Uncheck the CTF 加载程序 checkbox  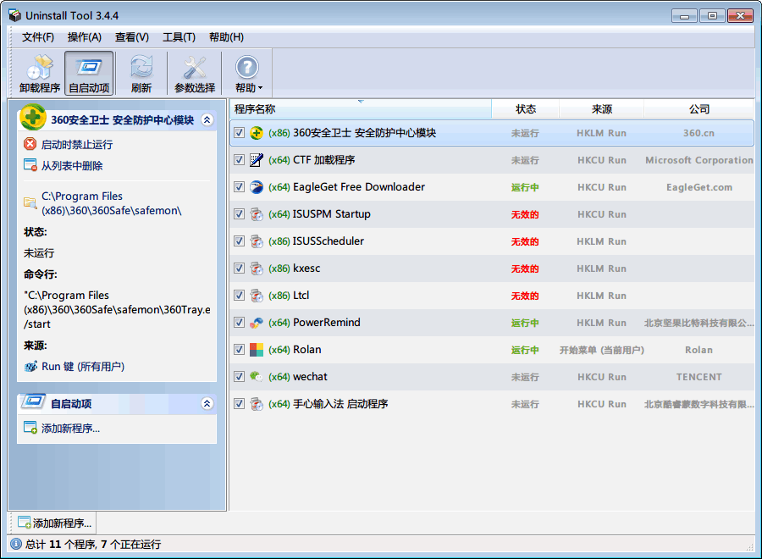[x=239, y=160]
